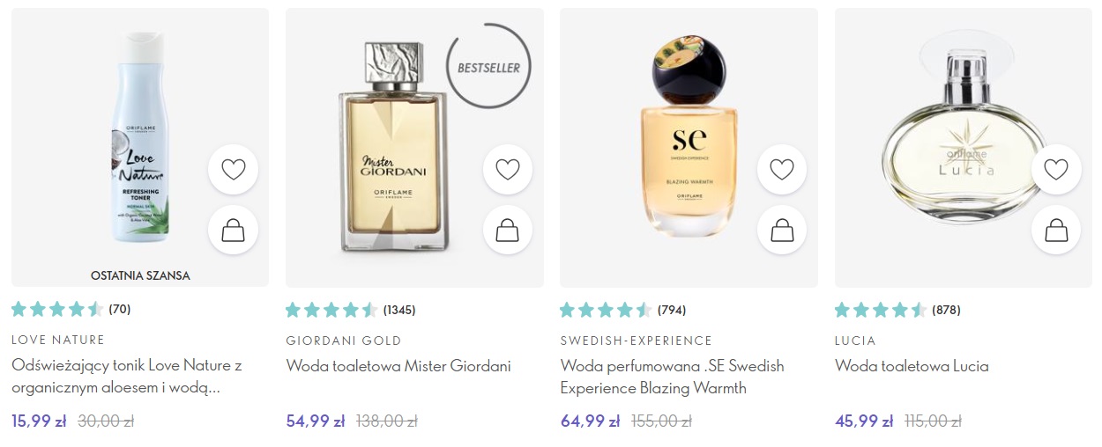Open Woda toaletowa Mister Giordani link

398,366
